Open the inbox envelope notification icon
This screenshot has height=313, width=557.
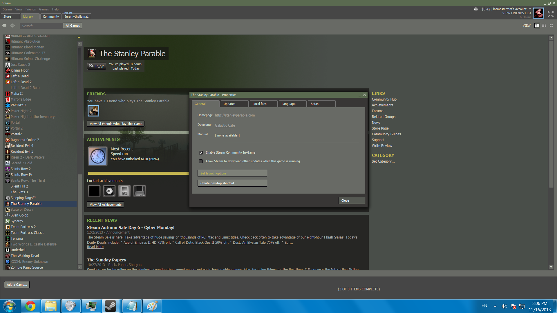pos(476,9)
